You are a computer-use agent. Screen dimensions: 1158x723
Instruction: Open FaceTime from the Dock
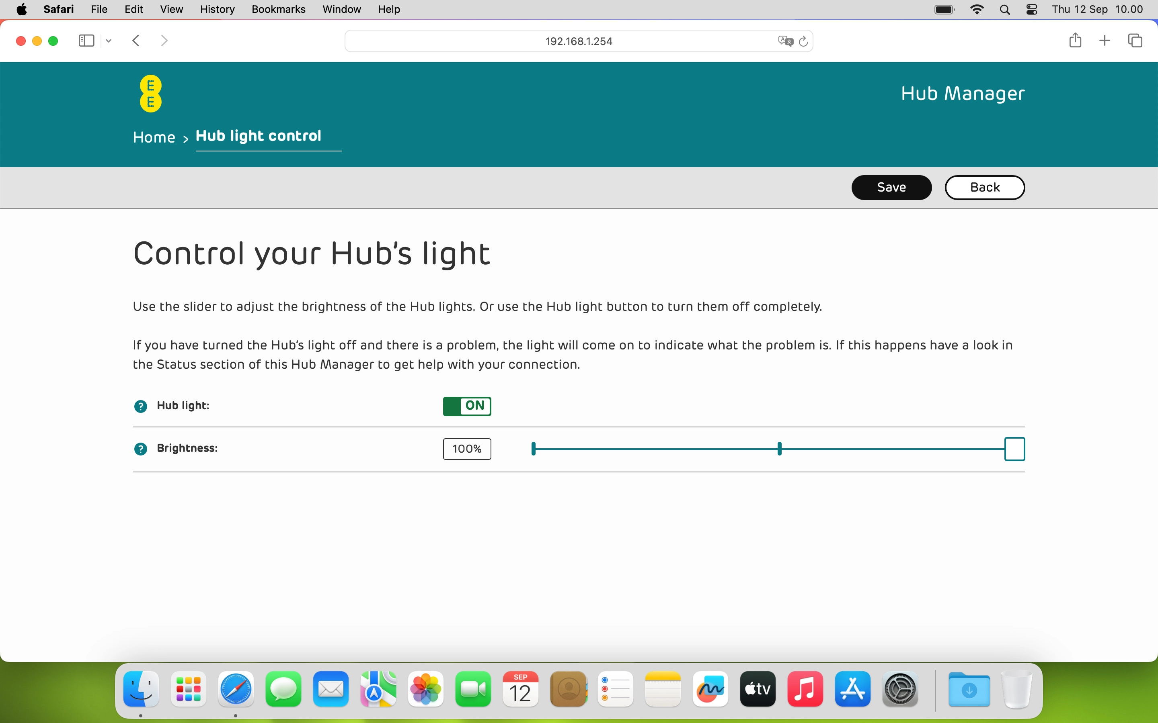tap(473, 689)
